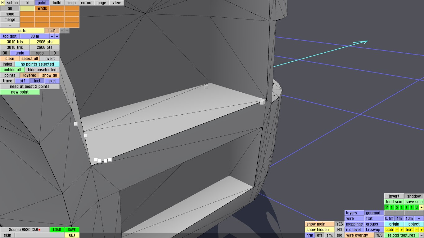
Task: Toggle the layered points mode
Action: (x=30, y=75)
